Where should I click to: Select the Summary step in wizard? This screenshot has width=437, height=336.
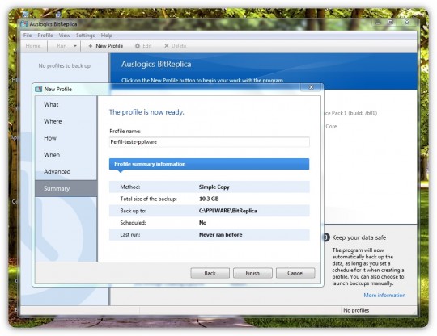[x=66, y=188]
